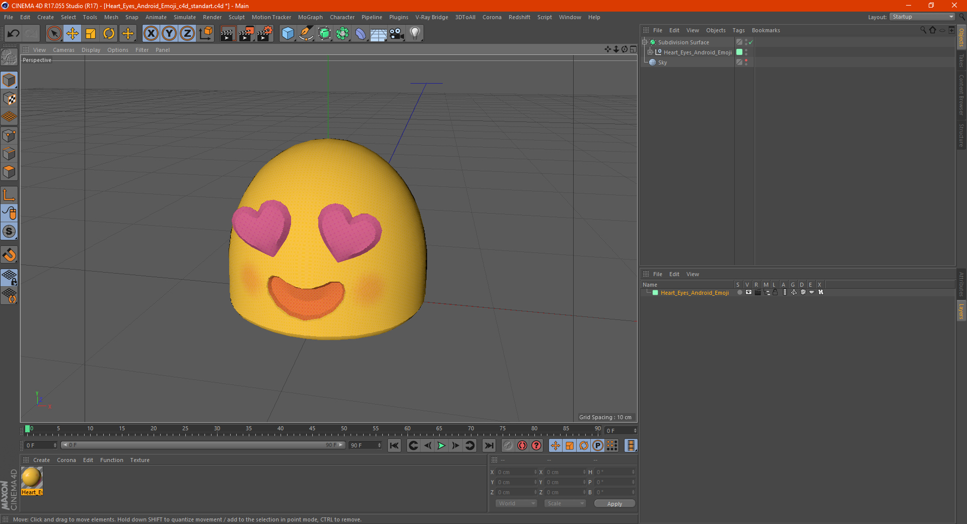Toggle Subdivision Surface enable checkmark
Viewport: 967px width, 524px height.
751,42
